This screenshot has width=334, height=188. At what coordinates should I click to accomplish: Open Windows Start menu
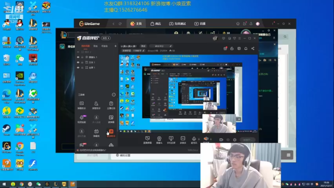click(x=4, y=184)
